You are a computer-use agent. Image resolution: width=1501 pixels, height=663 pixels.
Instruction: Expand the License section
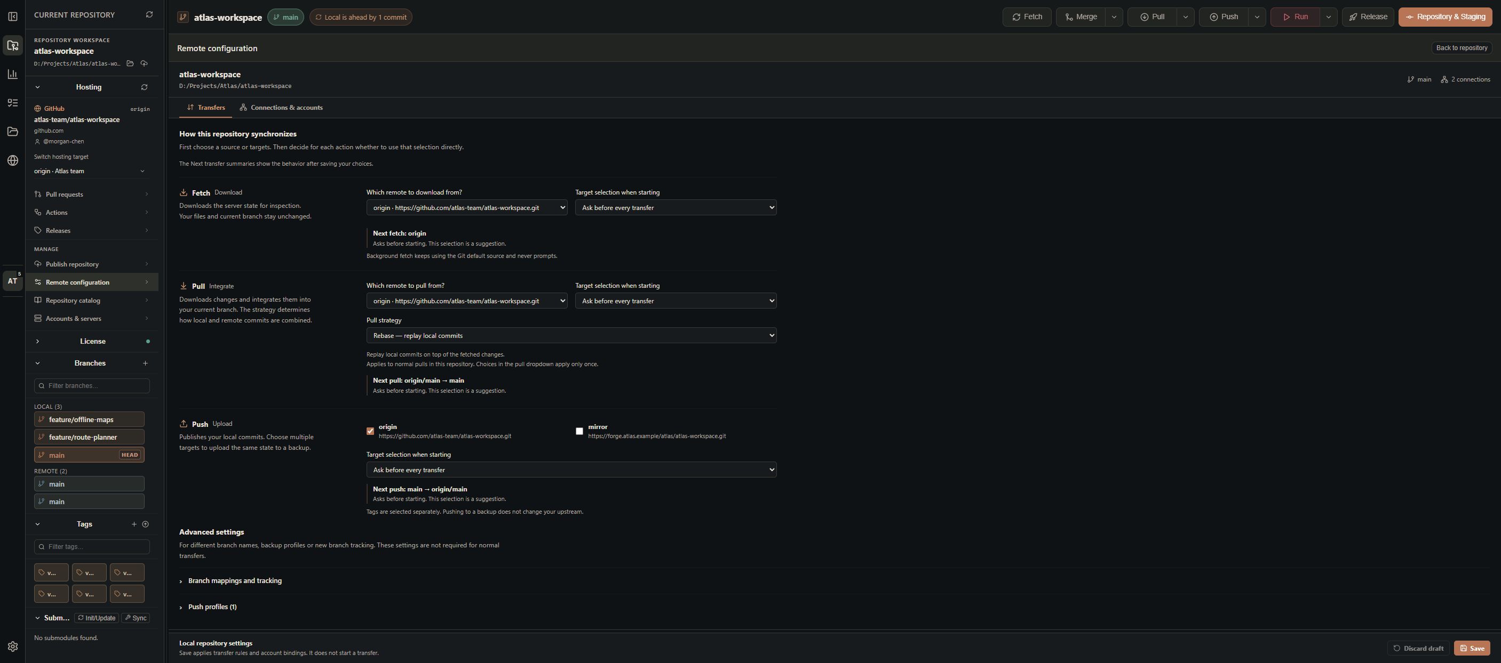pyautogui.click(x=92, y=342)
